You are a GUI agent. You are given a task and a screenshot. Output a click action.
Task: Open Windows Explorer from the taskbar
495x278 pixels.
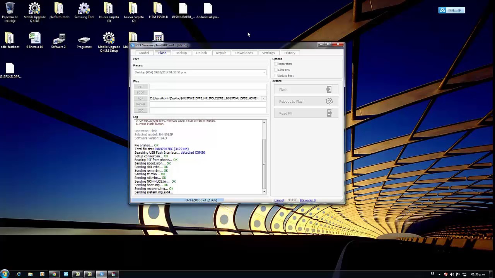30,274
